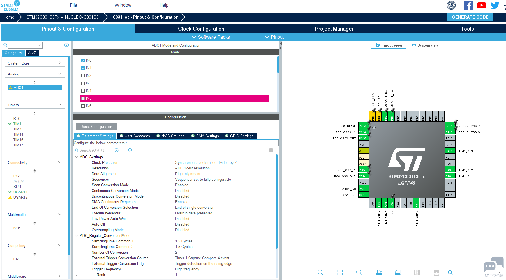Enable the IN6 channel checkbox
Image resolution: width=506 pixels, height=280 pixels.
coord(83,106)
